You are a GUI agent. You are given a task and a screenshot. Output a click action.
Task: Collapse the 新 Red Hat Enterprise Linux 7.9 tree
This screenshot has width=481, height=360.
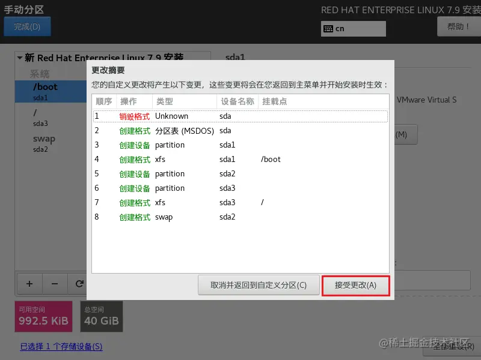point(20,58)
